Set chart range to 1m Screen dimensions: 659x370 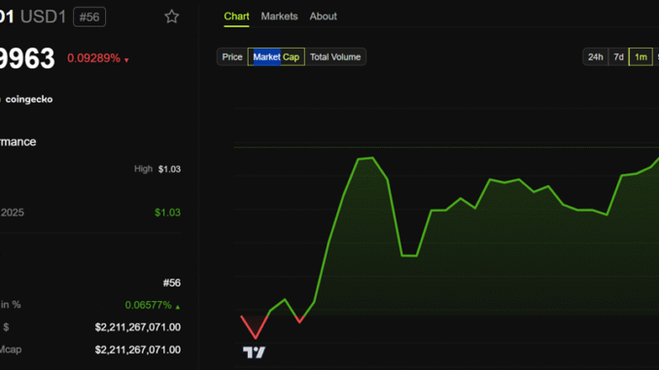641,57
